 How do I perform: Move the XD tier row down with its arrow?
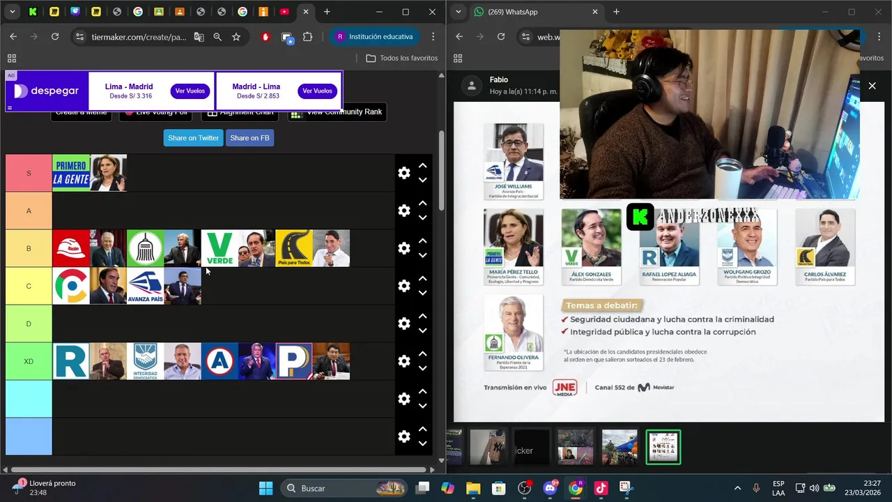(422, 368)
